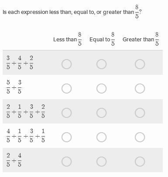Click the 'Equal to 8/5' column header

tap(102, 39)
